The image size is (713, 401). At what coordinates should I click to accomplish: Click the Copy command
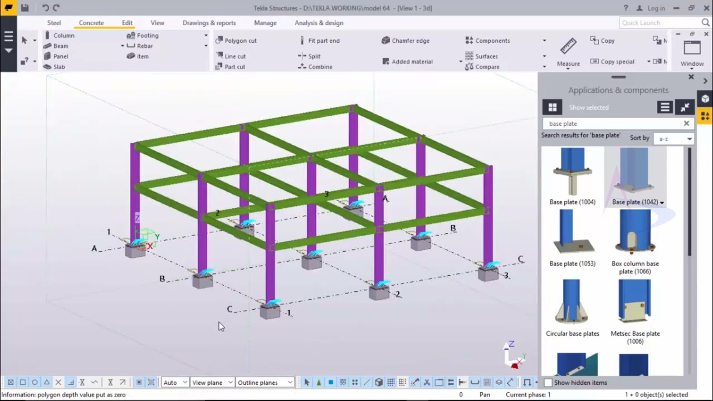point(602,41)
